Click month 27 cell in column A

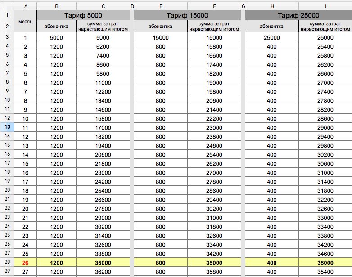pos(25,272)
